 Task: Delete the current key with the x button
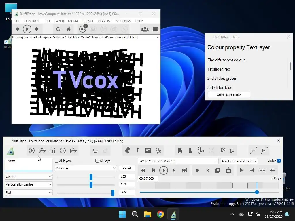(208, 170)
